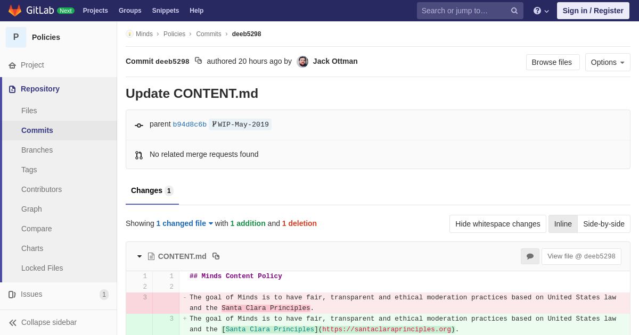
Task: Click the Repository document icon in sidebar
Action: click(12, 89)
